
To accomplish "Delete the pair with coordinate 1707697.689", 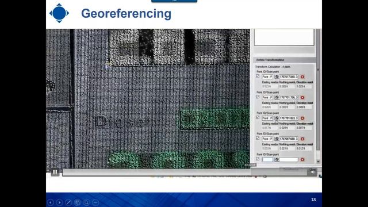I will click(302, 139).
